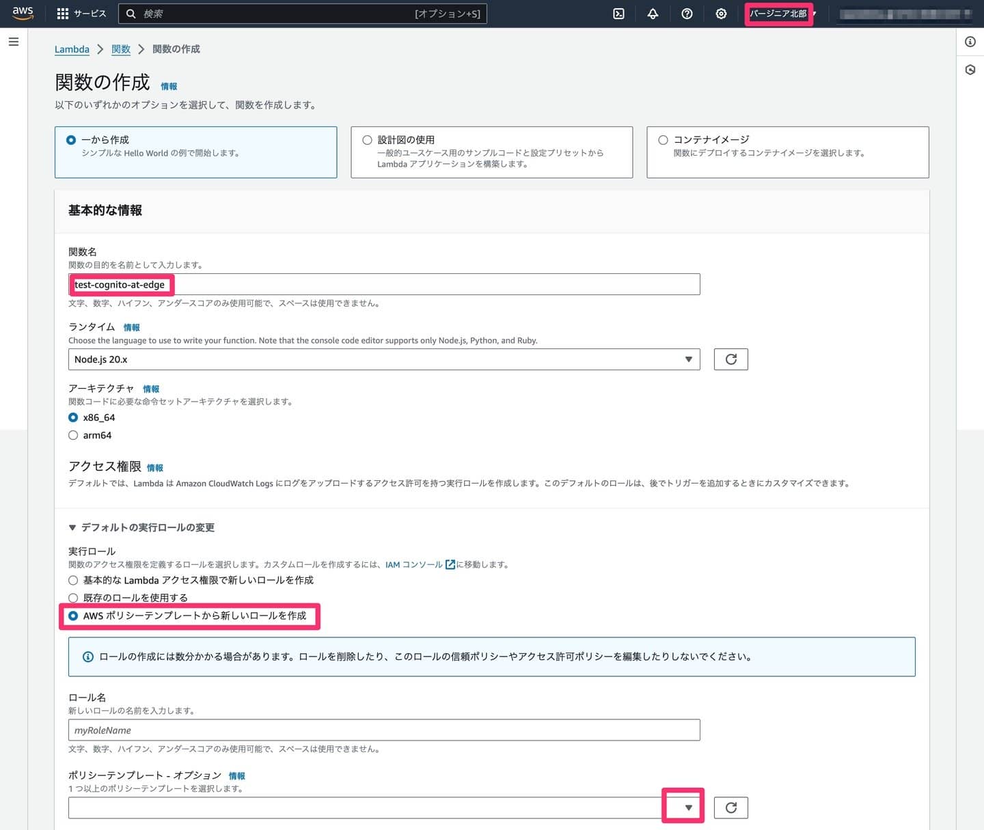Viewport: 984px width, 830px height.
Task: Open the バージニア北部 region selector
Action: (782, 14)
